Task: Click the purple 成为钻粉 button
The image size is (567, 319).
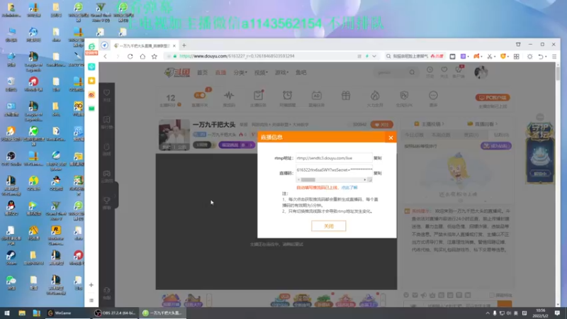Action: click(x=495, y=146)
